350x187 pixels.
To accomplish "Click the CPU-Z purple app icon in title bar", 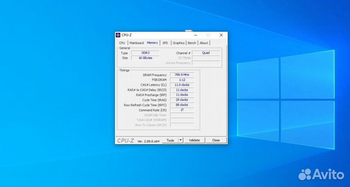I will (118, 35).
